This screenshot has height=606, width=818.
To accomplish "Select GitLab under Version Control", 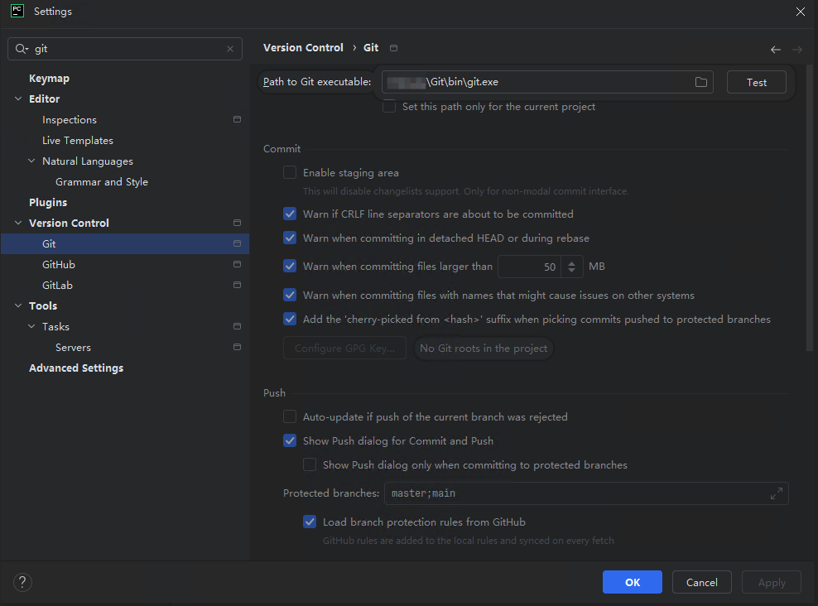I will point(57,286).
